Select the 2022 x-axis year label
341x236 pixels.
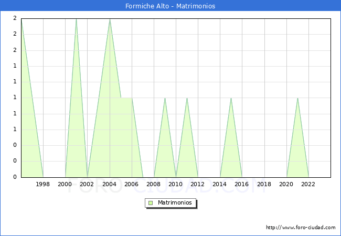pos(308,184)
